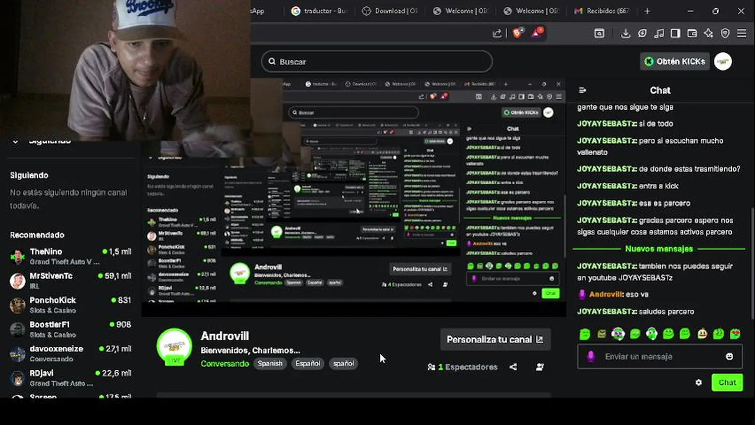Toggle the browser sidebar panel icon
Image resolution: width=755 pixels, height=425 pixels.
pos(675,34)
